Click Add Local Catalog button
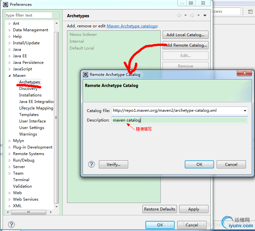 coord(185,35)
